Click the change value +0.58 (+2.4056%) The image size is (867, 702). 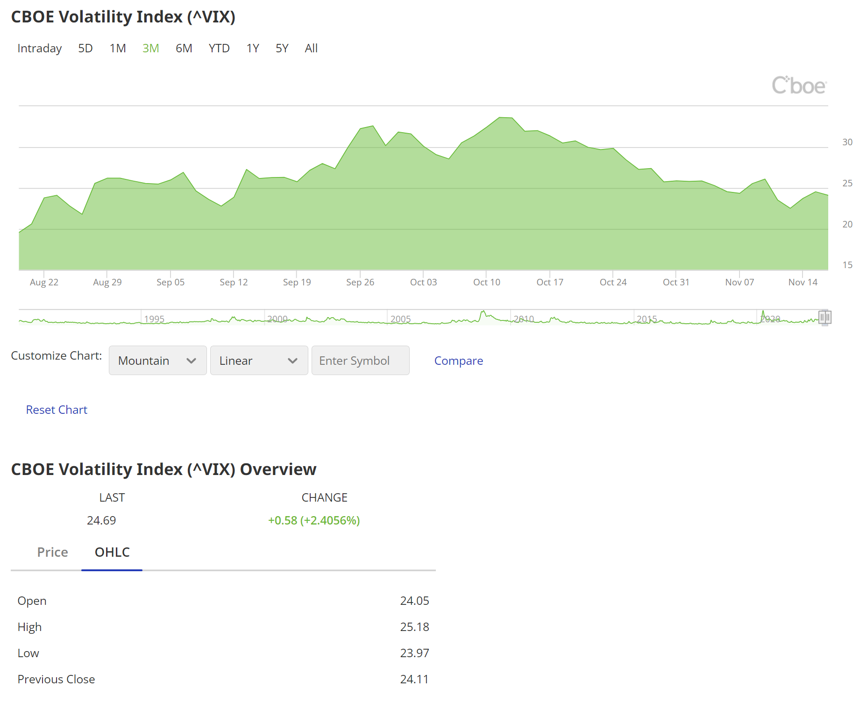point(314,520)
